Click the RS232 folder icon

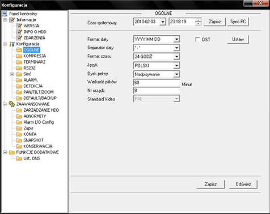(x=19, y=68)
